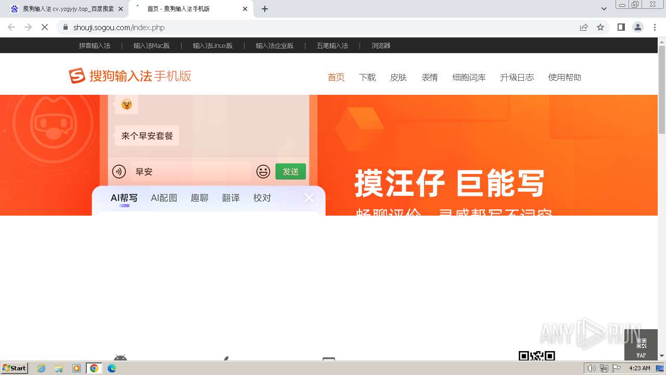Viewport: 666px width, 375px height.
Task: Click the 4:23 AM system clock
Action: tap(639, 368)
